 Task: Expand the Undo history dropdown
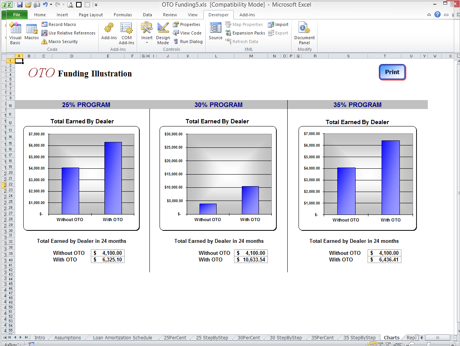pyautogui.click(x=51, y=5)
